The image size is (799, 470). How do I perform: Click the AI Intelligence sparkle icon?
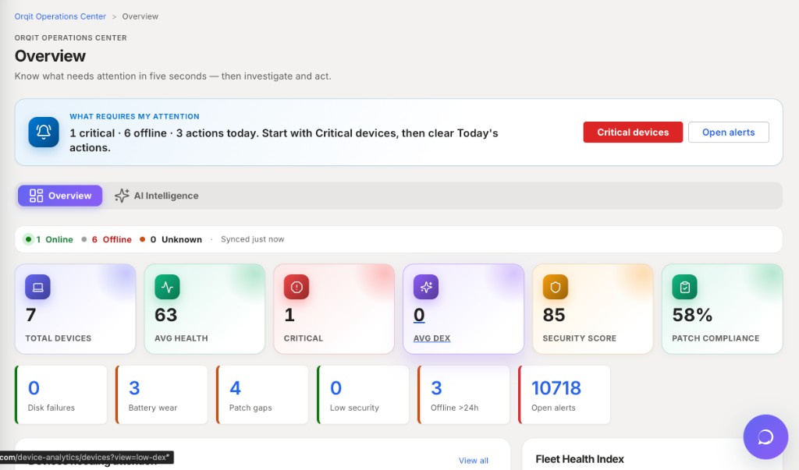point(122,196)
